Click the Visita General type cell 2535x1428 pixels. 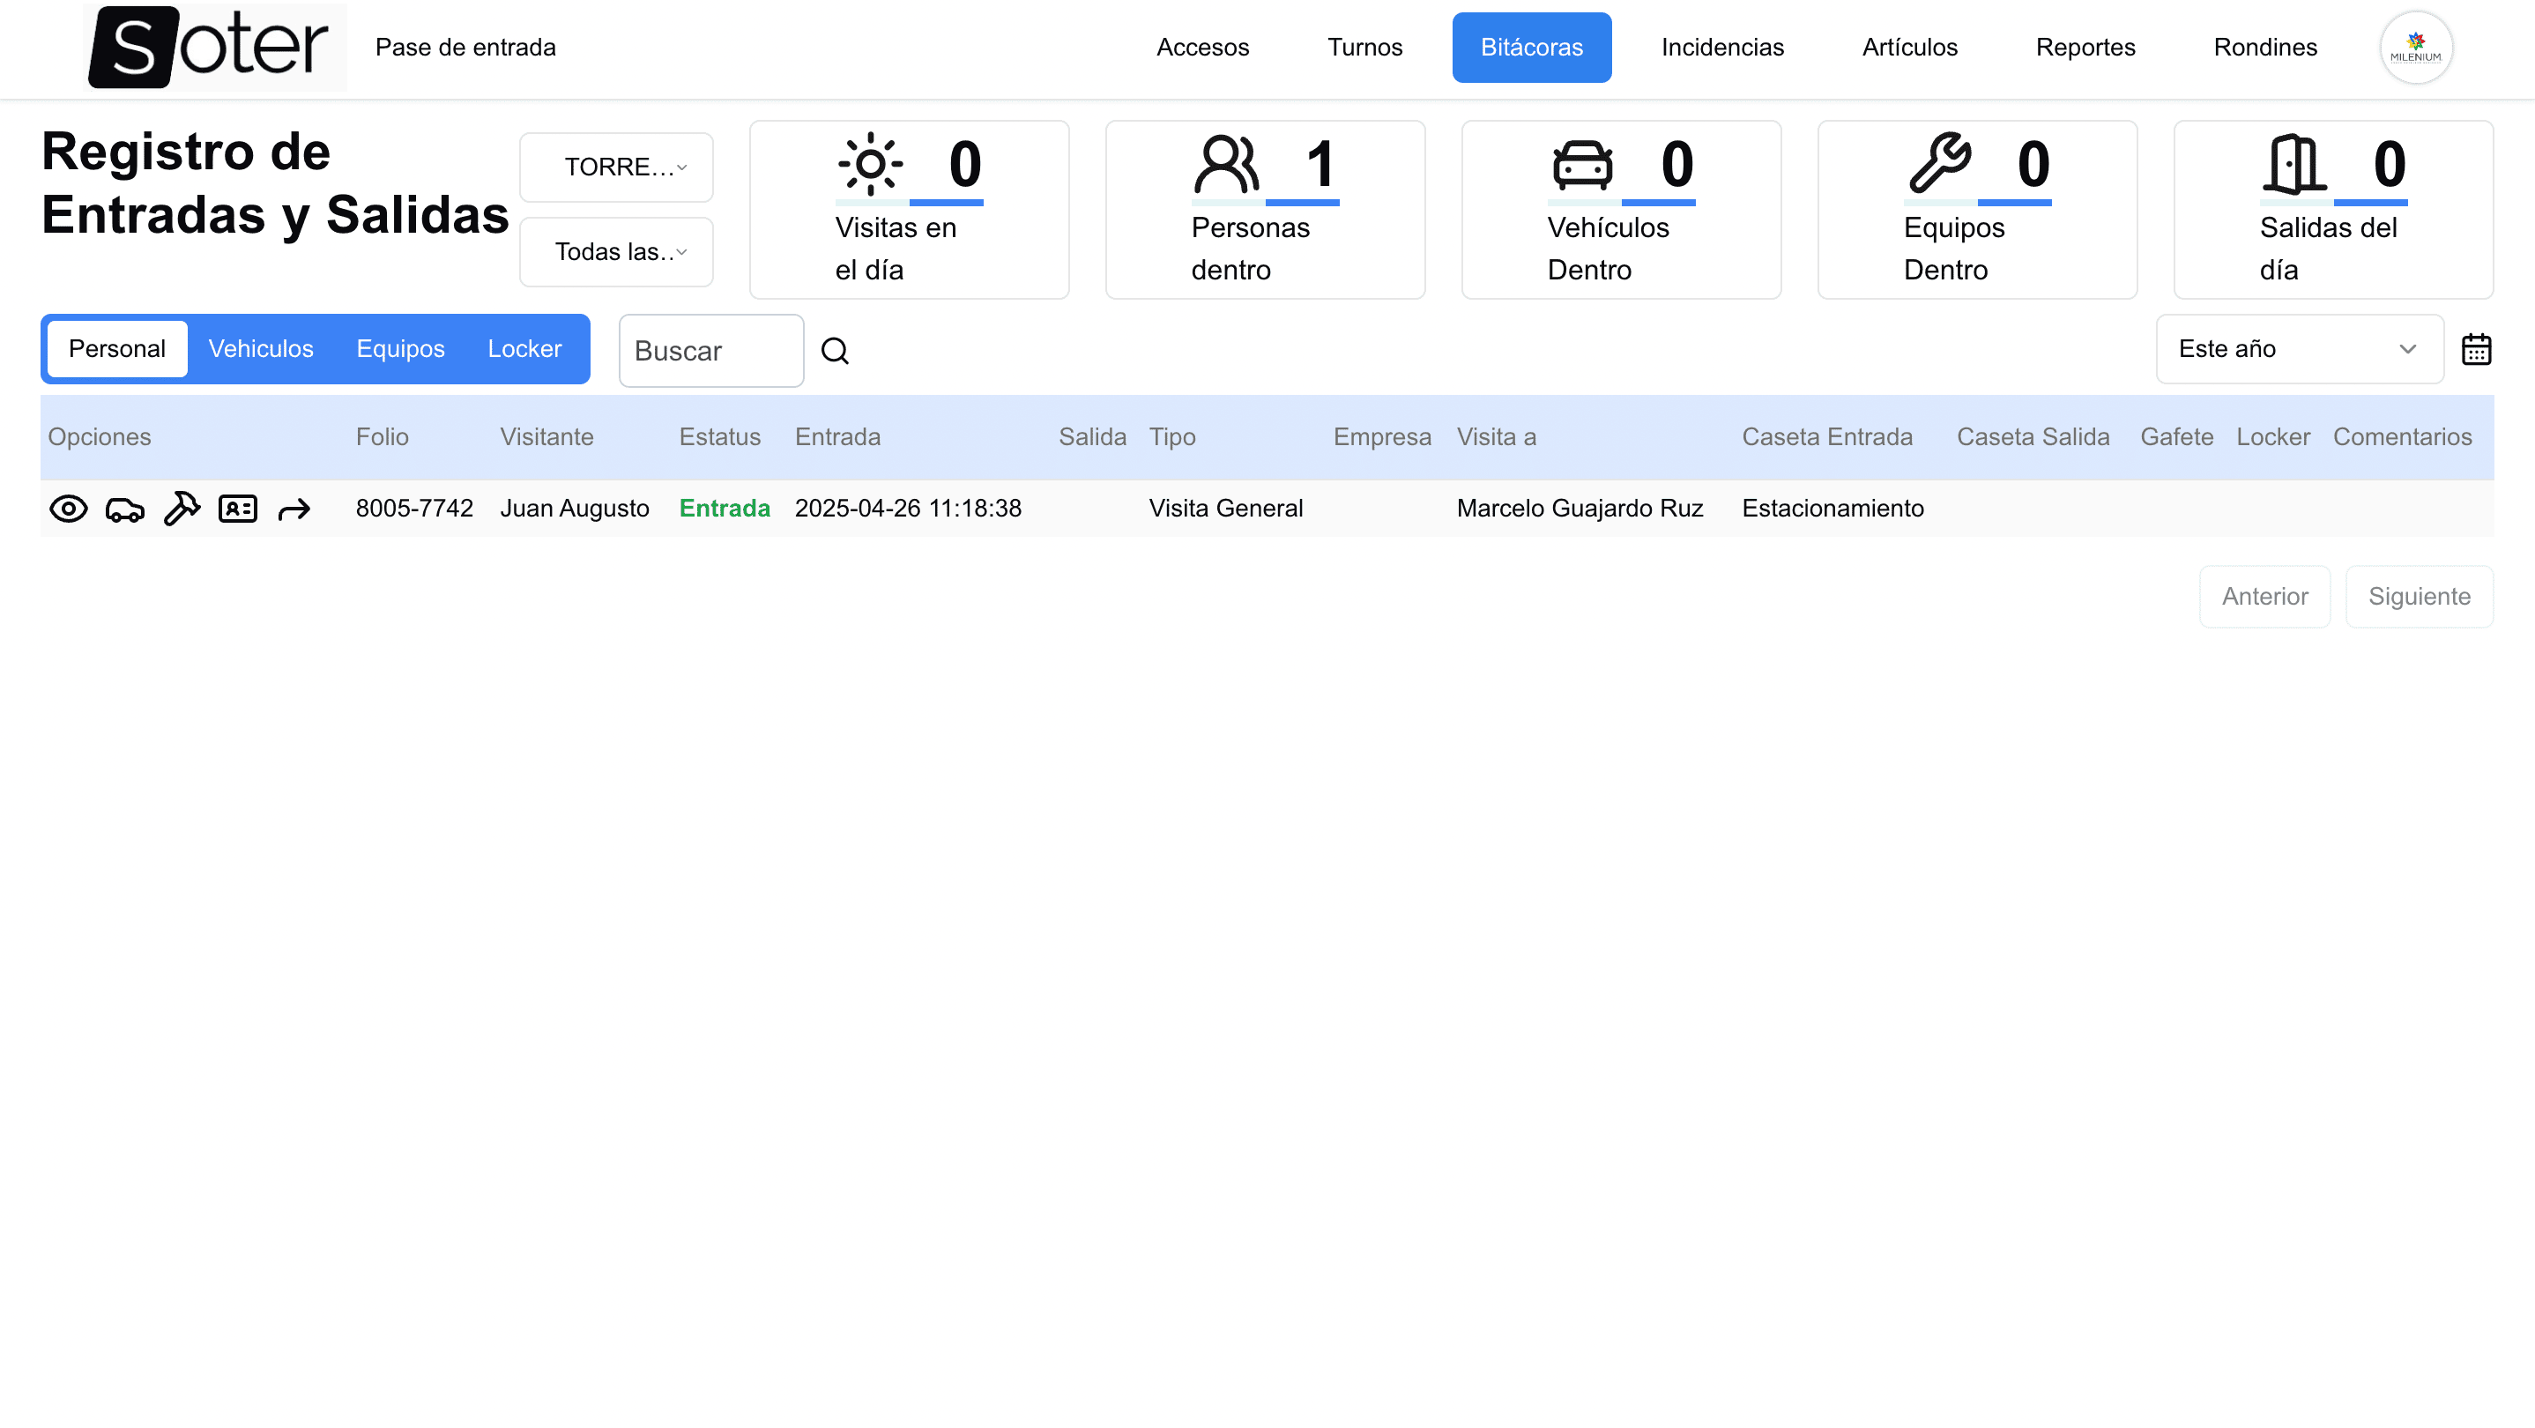coord(1226,509)
